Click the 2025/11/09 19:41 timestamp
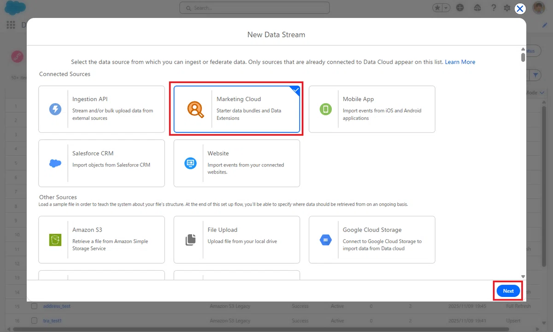The image size is (553, 332). pyautogui.click(x=467, y=320)
